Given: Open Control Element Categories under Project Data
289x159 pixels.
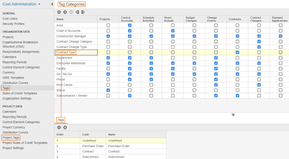Looking at the screenshot, I should [21, 122].
